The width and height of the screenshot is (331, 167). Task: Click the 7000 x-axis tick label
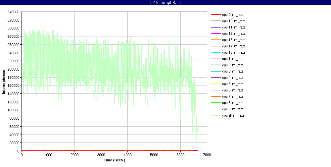[x=207, y=154]
